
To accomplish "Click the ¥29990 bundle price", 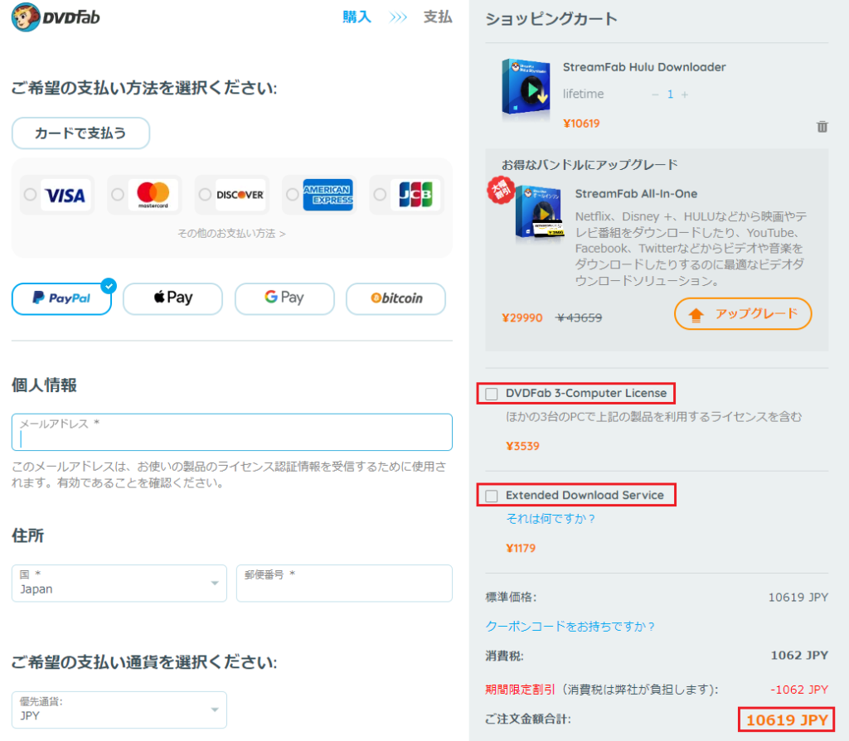I will (522, 317).
